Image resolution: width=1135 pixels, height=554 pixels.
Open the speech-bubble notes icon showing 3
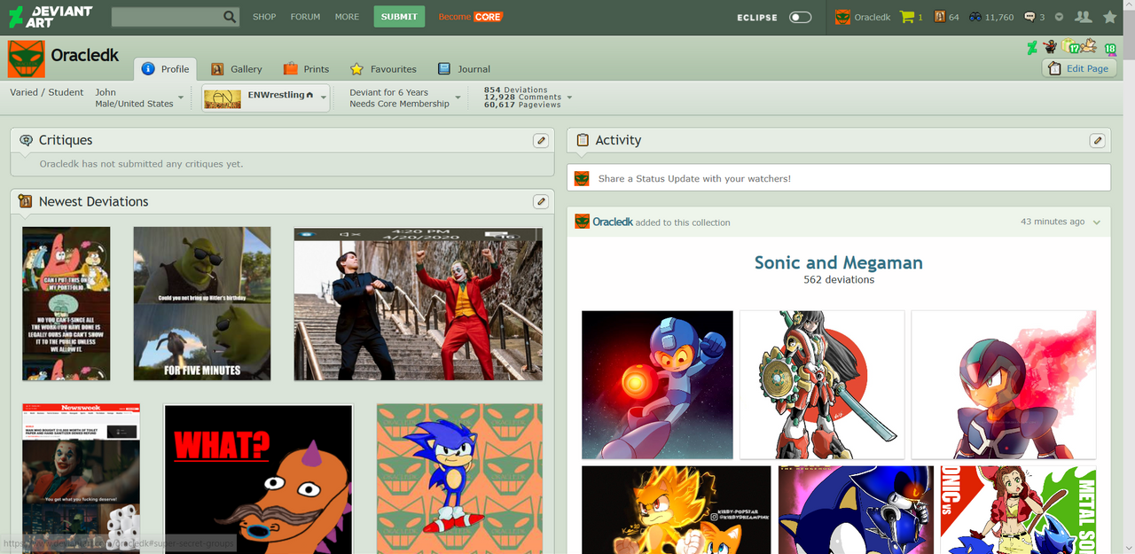coord(1029,17)
